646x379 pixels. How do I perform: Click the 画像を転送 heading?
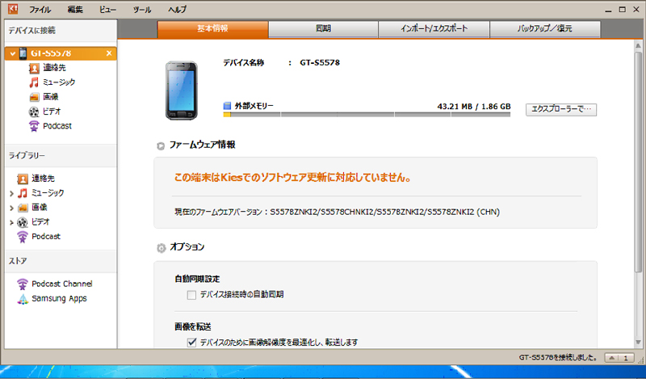[193, 327]
